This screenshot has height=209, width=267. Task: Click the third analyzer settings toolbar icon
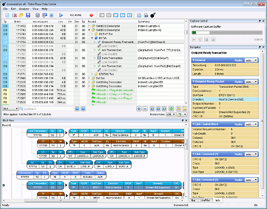51,15
